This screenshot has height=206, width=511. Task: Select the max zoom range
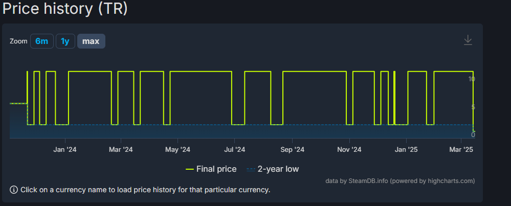[x=91, y=41]
